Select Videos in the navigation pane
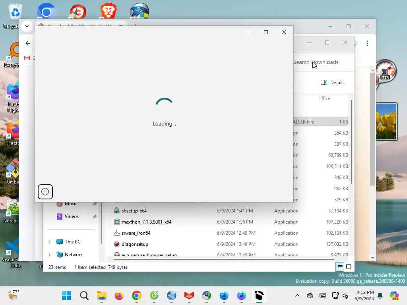Screen dimensions: 407x305 (72, 216)
